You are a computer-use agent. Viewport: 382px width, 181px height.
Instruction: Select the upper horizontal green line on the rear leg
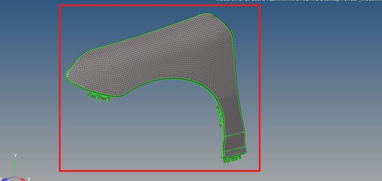(x=234, y=134)
